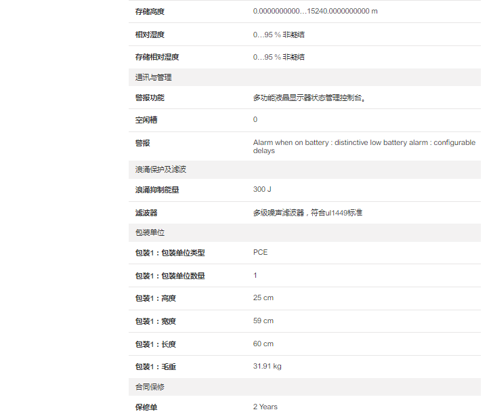Select the 多级噪声滤波器 ul1449 text
491x414 pixels.
click(x=307, y=213)
